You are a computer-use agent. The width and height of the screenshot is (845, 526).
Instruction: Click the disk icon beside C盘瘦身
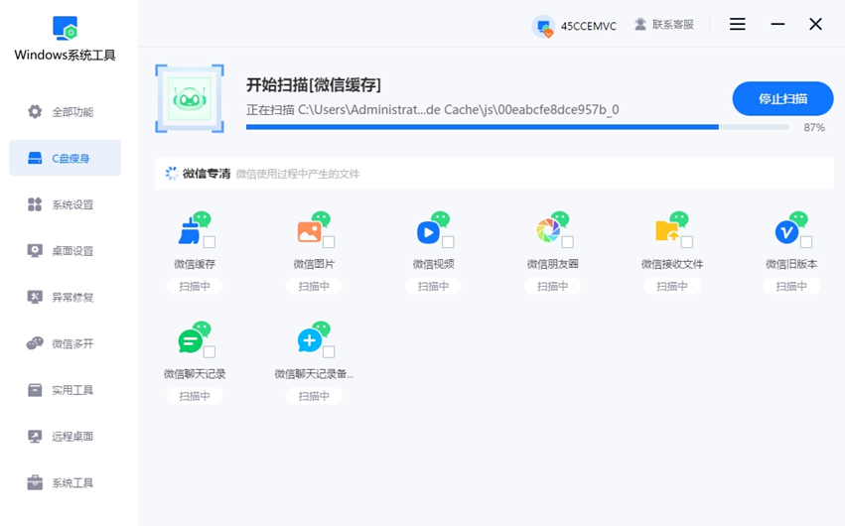coord(35,158)
